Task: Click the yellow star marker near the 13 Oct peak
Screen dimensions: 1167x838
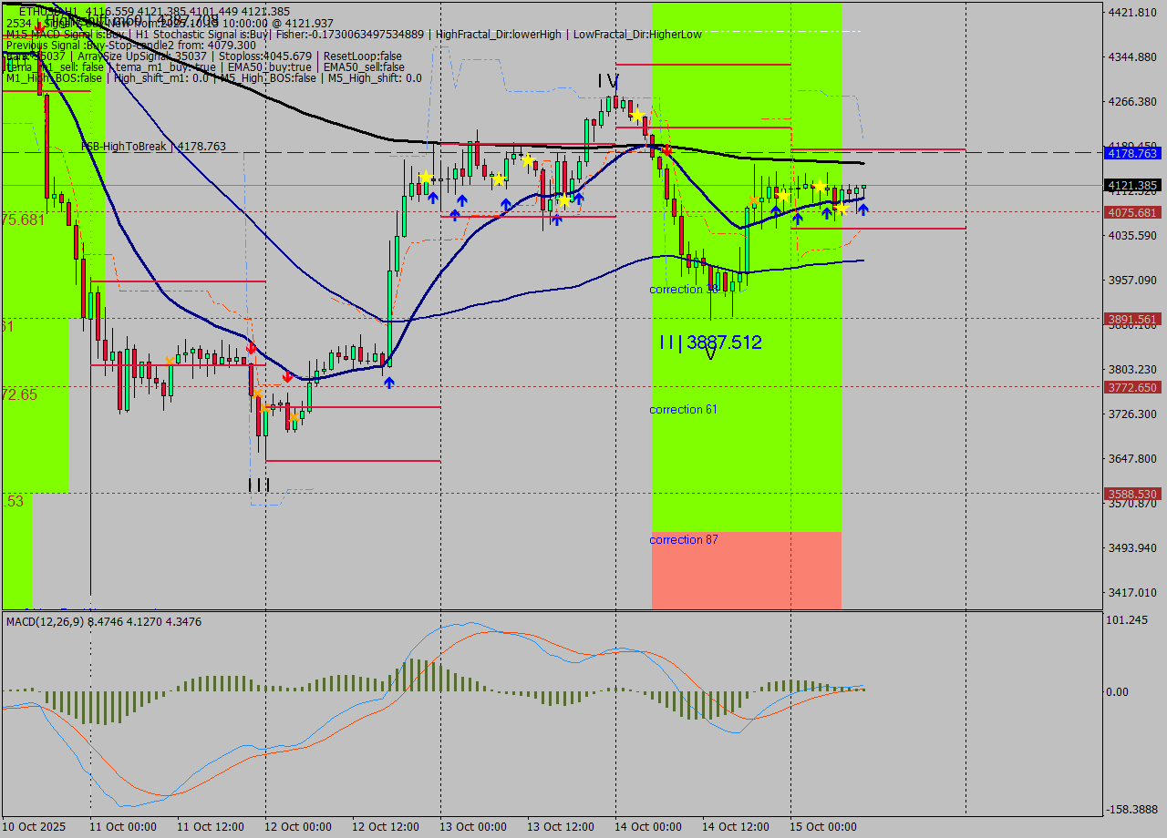Action: (x=637, y=116)
